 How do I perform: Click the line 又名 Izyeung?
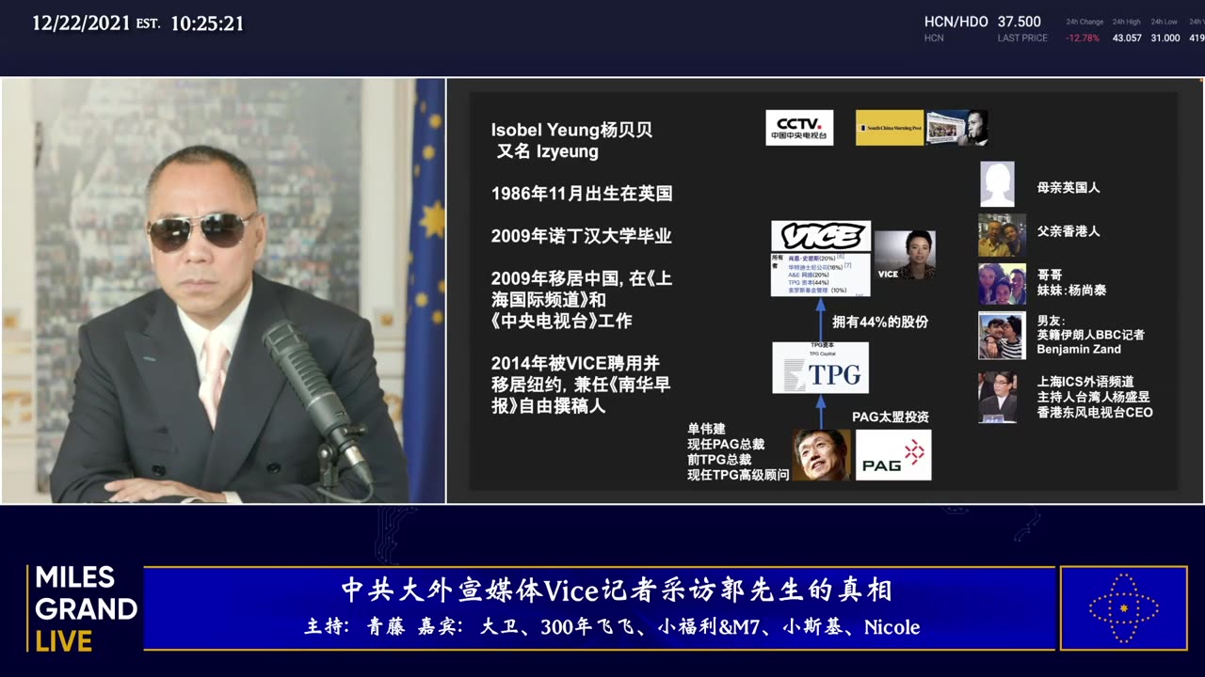(x=548, y=151)
